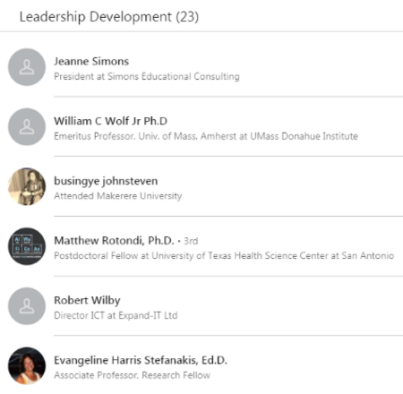Select the busingye johnsteven name link
Screen dimensions: 403x394
pos(106,181)
